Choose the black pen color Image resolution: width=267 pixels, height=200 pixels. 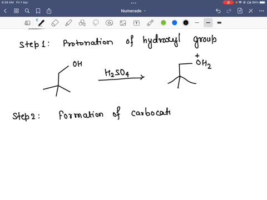pos(186,23)
